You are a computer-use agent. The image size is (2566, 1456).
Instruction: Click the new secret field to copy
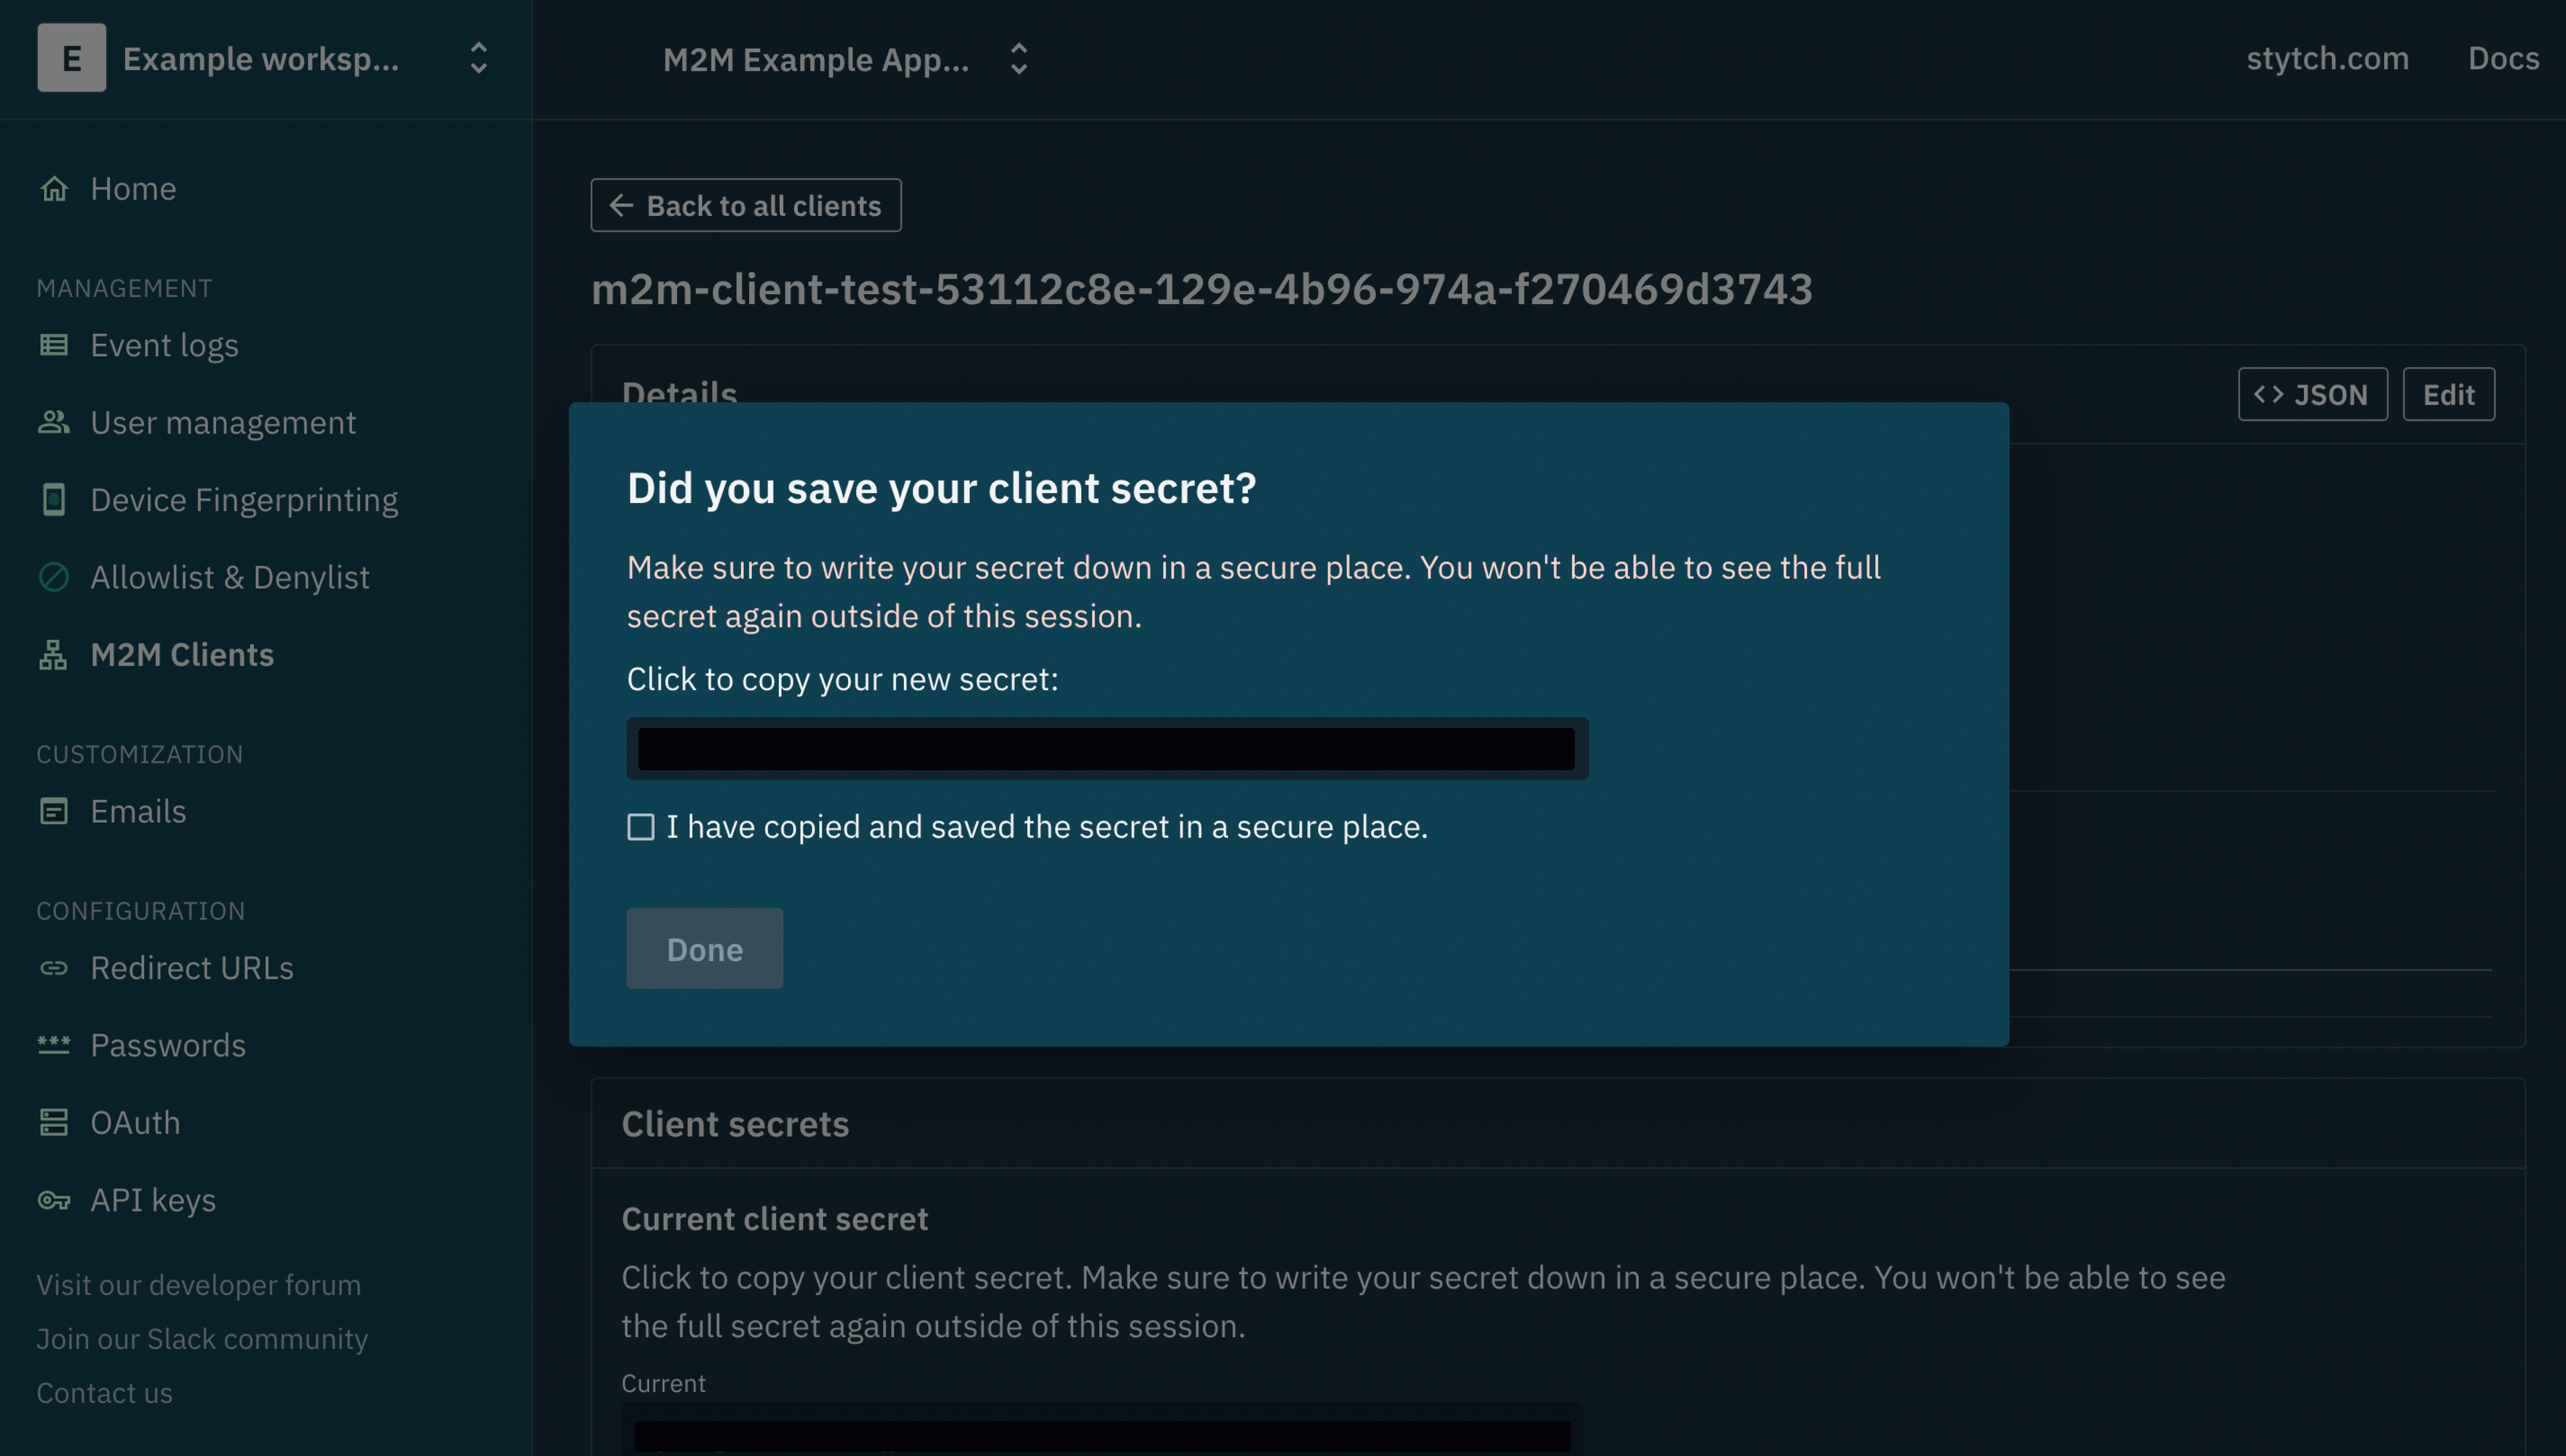pos(1107,749)
